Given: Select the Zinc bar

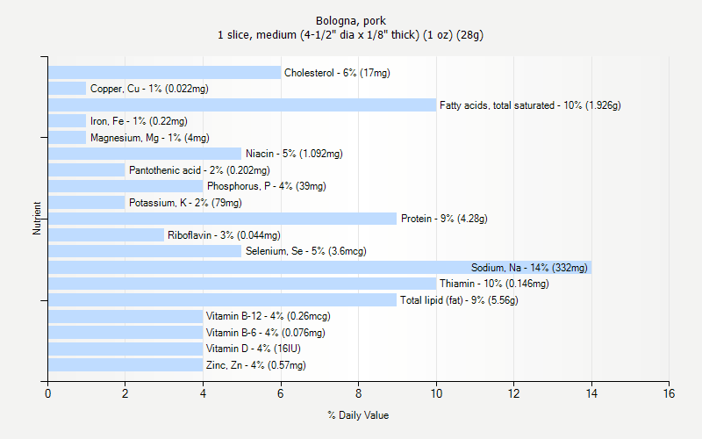Looking at the screenshot, I should tap(125, 365).
